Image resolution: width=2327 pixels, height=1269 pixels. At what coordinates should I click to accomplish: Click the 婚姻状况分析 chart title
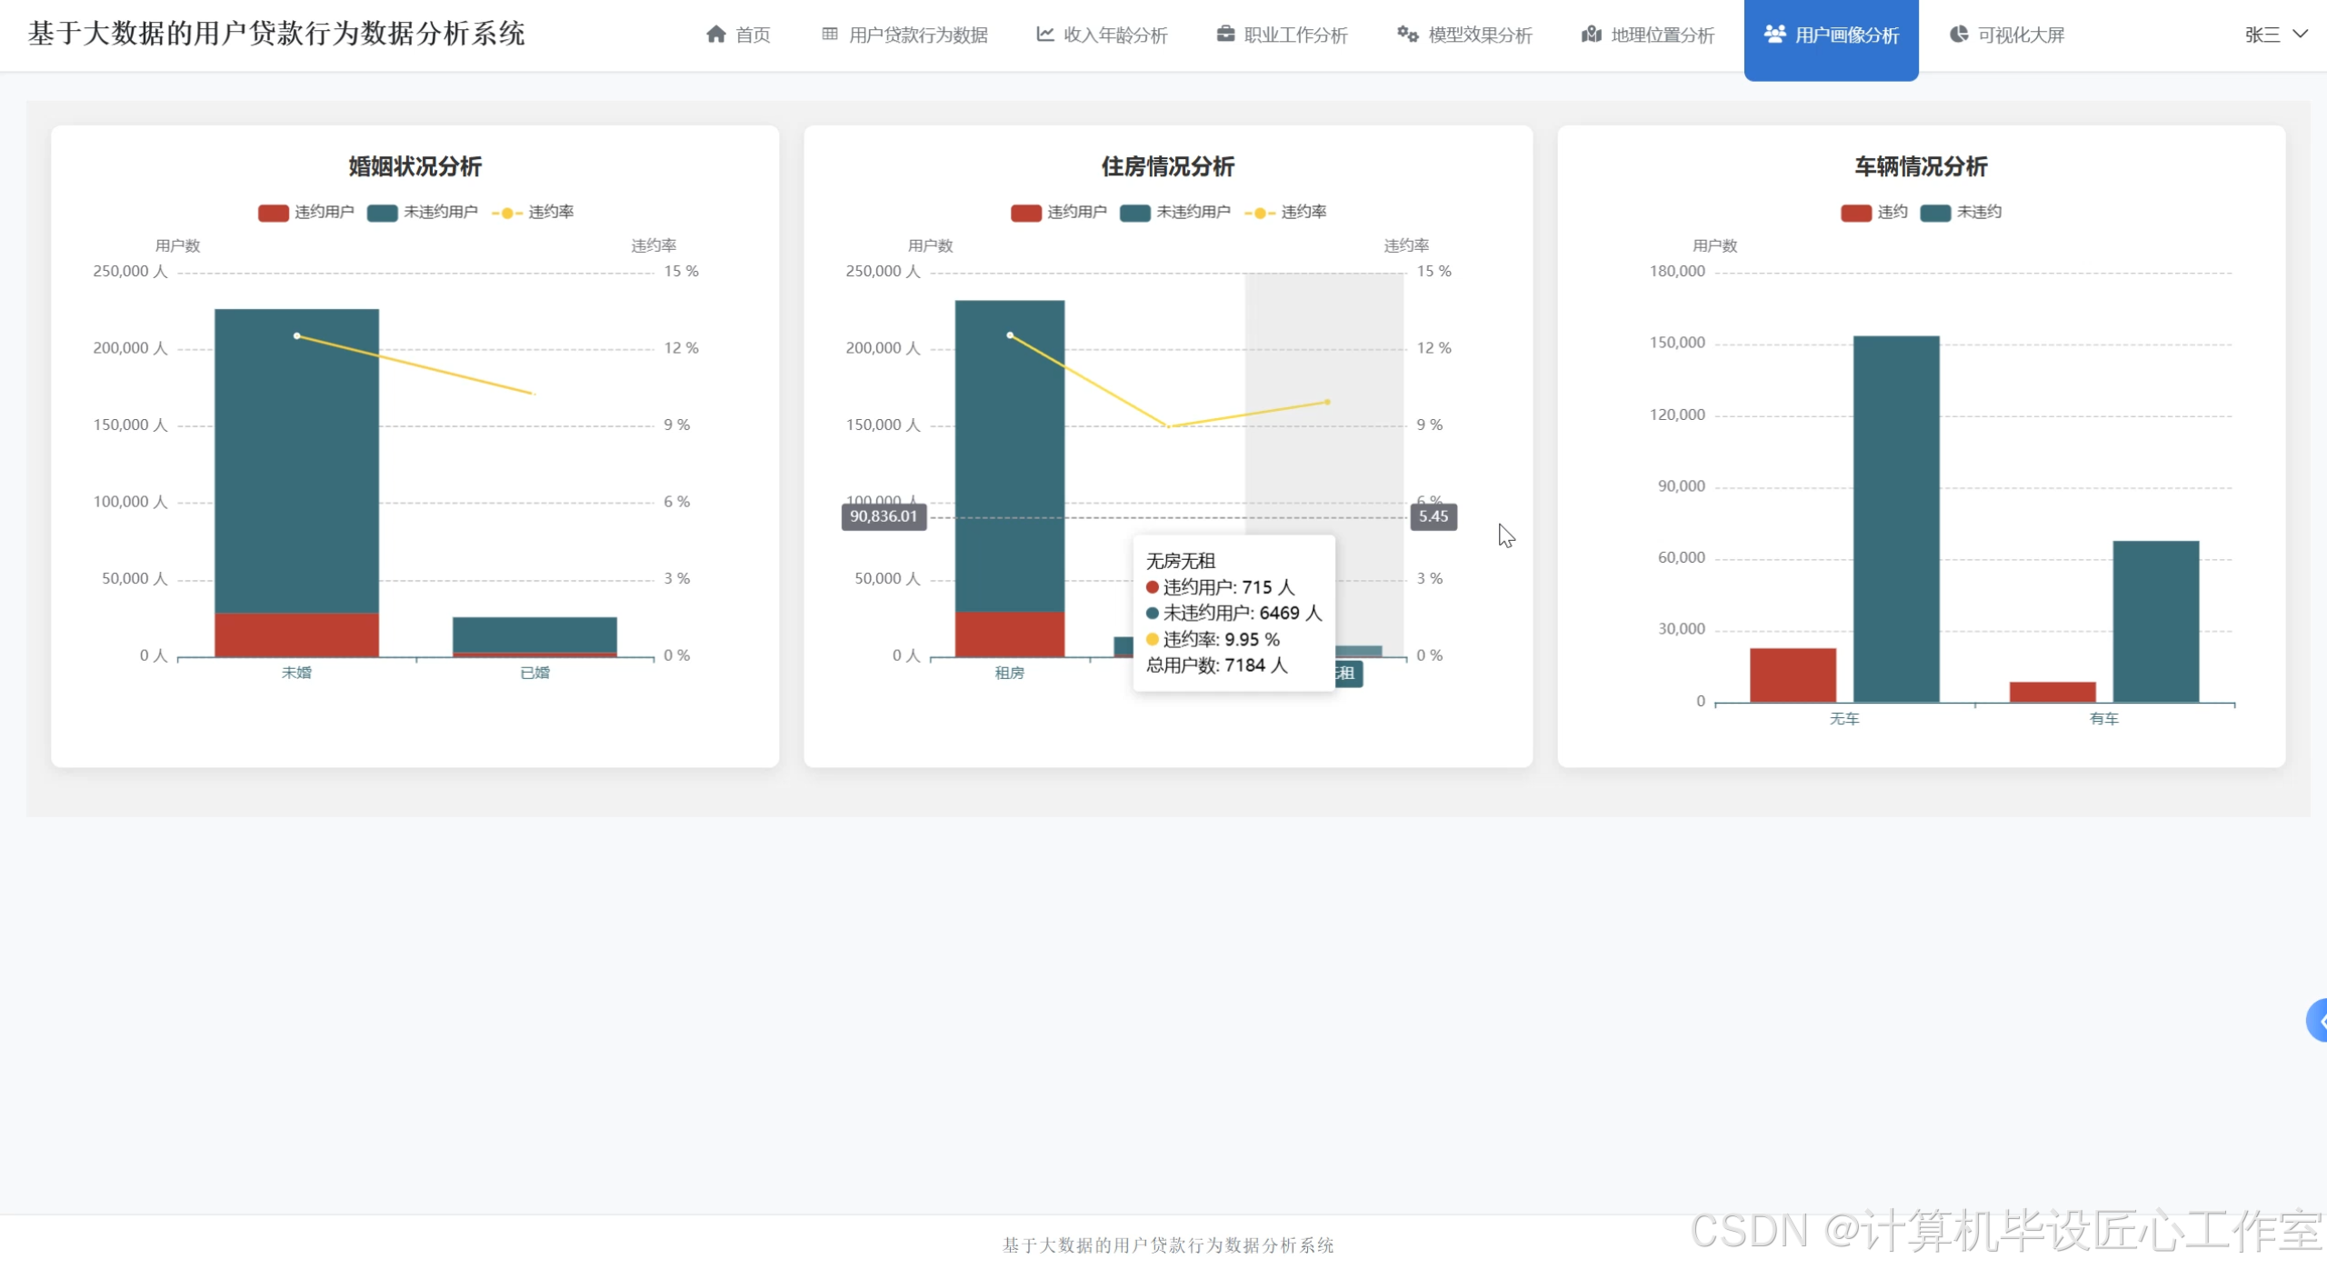pos(414,166)
